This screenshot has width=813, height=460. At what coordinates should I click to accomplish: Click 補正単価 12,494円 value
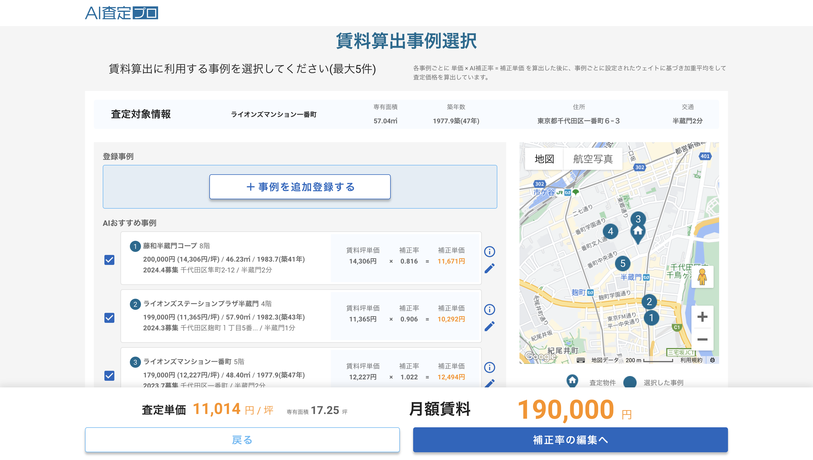[451, 377]
